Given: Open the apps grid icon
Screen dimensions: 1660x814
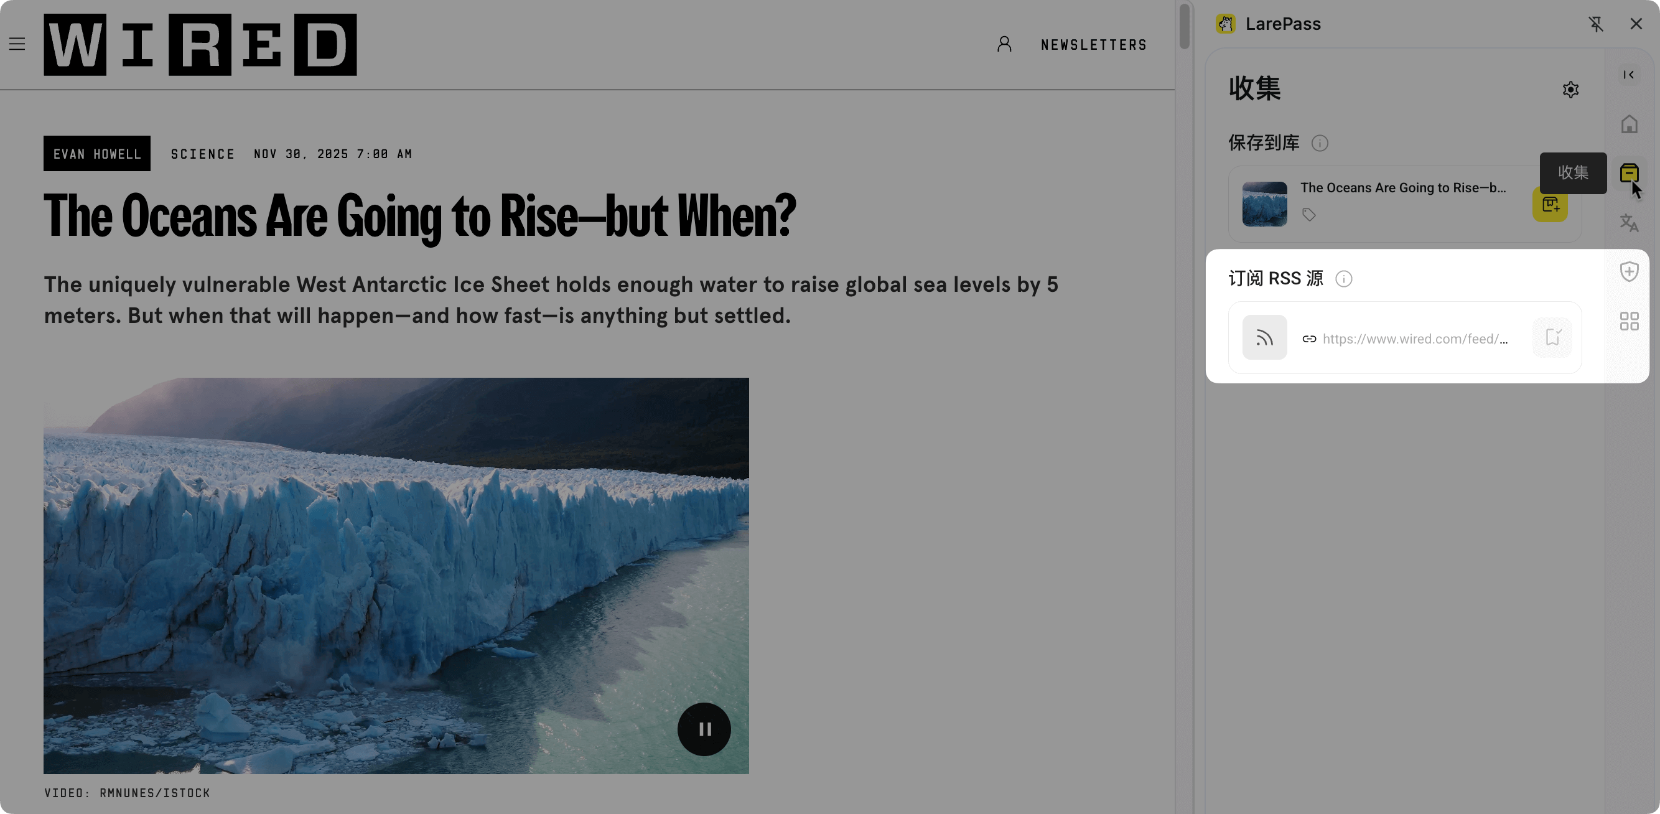Looking at the screenshot, I should 1628,321.
